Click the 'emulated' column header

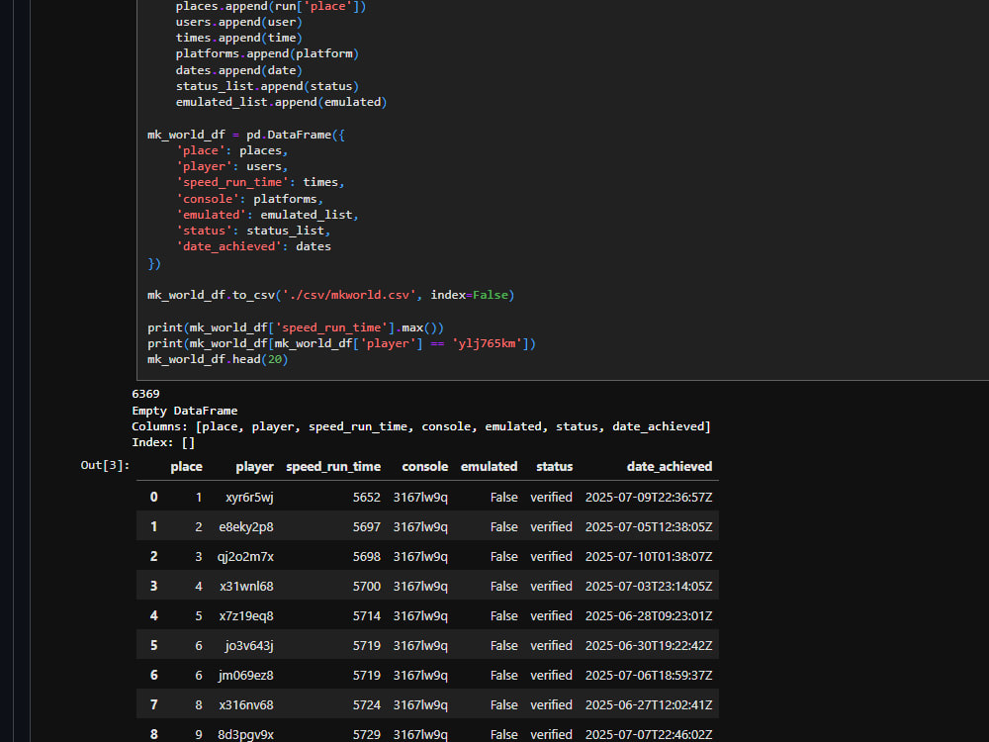coord(489,466)
